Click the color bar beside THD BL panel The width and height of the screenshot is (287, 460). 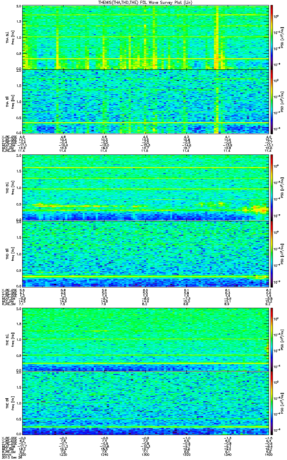pos(272,188)
